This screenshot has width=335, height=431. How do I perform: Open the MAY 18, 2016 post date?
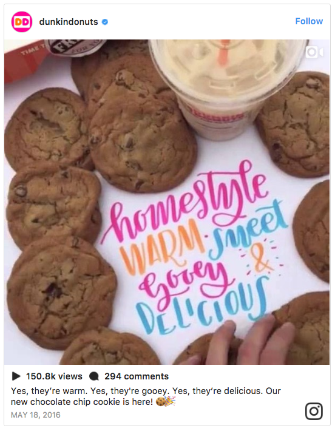[35, 415]
